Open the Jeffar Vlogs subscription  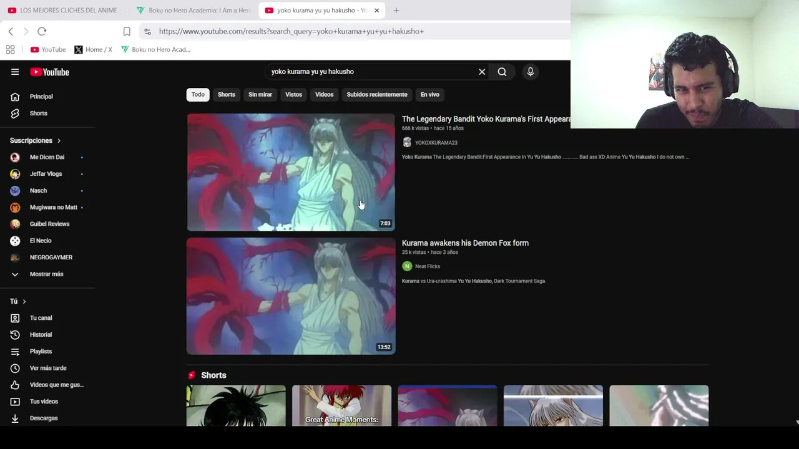click(x=47, y=174)
